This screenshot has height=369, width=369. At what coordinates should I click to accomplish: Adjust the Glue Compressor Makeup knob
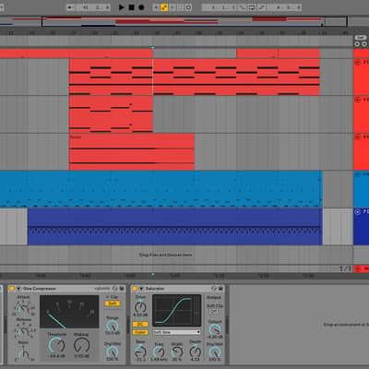coord(81,345)
